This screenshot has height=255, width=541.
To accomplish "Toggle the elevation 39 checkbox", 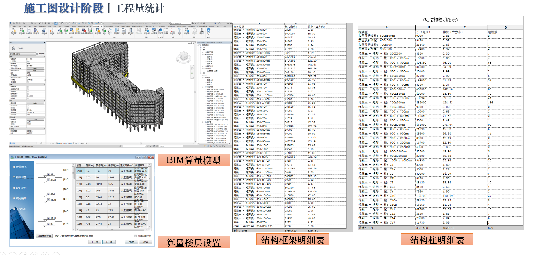I will (x=48, y=174).
